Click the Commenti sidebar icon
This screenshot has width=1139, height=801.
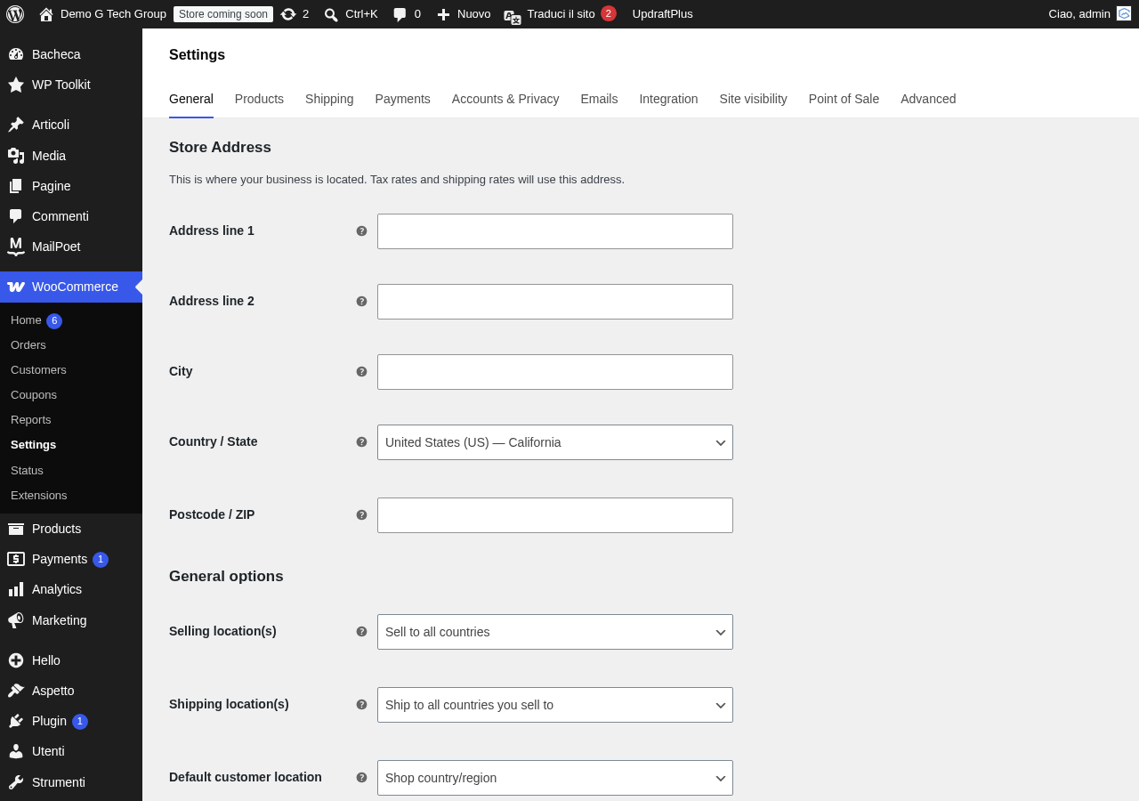coord(16,216)
